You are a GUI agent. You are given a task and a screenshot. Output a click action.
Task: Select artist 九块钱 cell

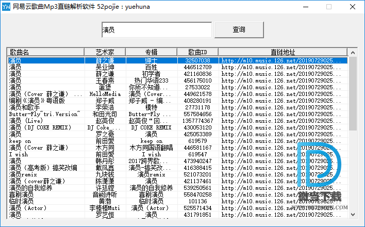click(105, 174)
